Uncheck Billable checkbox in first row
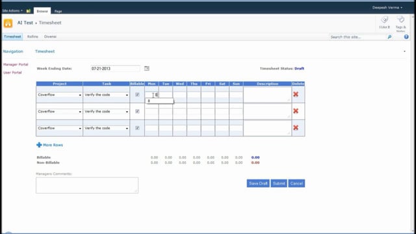This screenshot has width=416, height=234. coord(137,94)
